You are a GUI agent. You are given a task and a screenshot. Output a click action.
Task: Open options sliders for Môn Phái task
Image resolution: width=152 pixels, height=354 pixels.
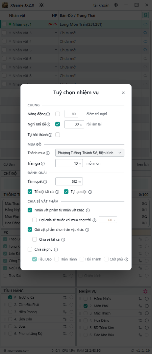[140, 306]
